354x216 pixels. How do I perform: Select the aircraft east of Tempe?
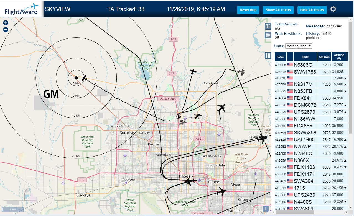click(x=221, y=191)
